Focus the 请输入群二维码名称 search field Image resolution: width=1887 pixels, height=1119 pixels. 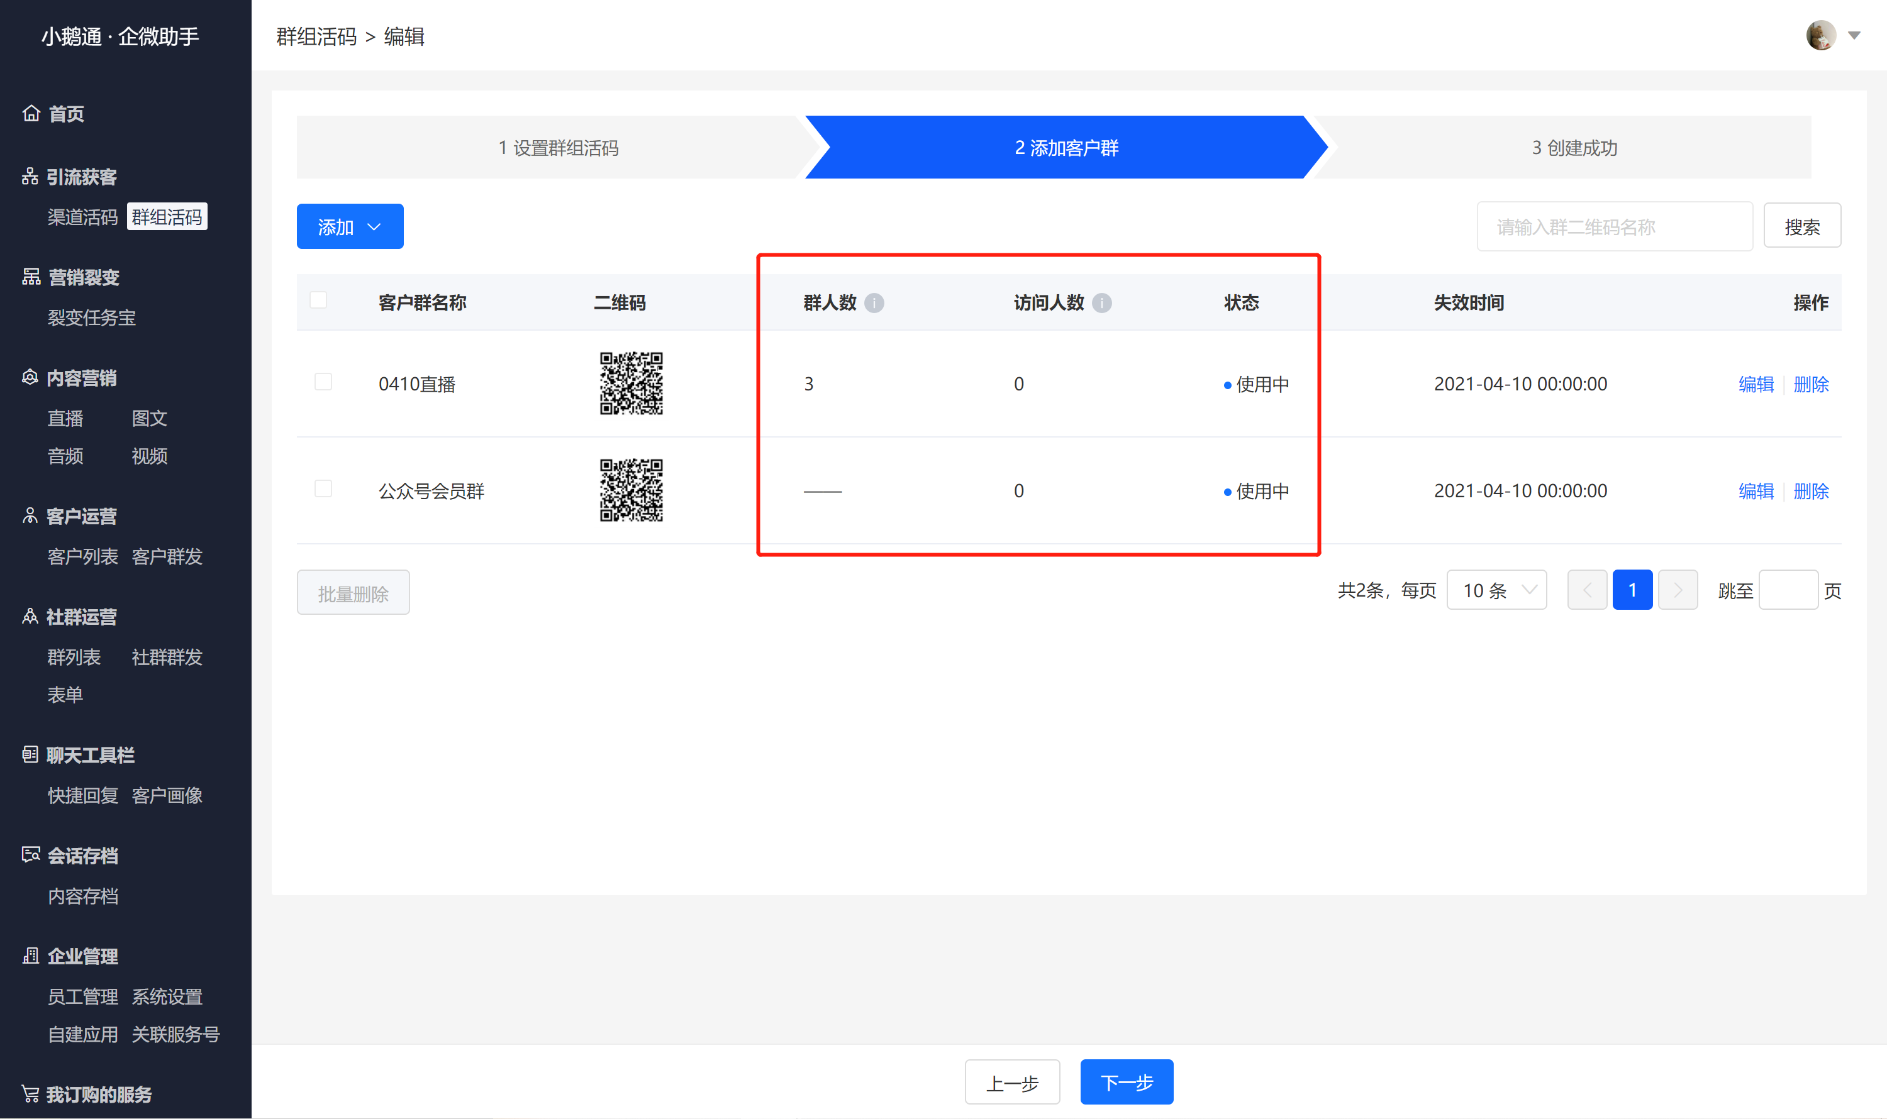[x=1615, y=226]
